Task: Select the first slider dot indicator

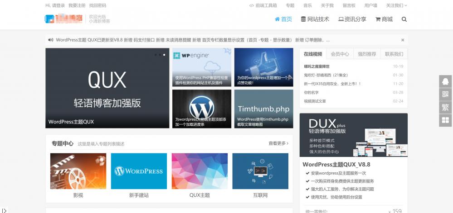Action: [156, 54]
